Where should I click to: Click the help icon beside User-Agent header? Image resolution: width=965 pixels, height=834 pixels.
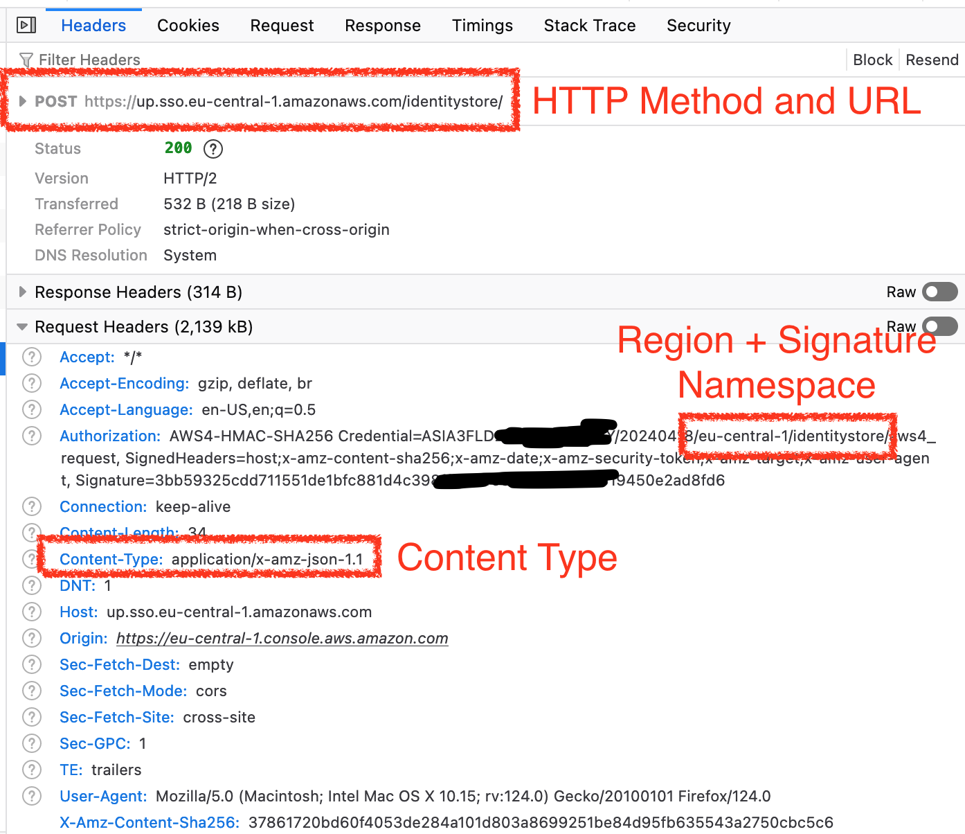tap(32, 796)
